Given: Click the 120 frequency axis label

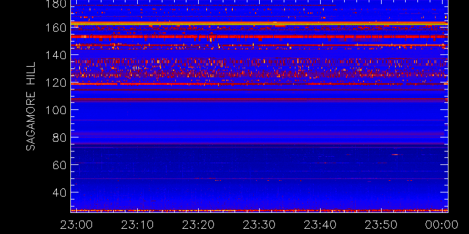Looking at the screenshot, I should pos(56,82).
